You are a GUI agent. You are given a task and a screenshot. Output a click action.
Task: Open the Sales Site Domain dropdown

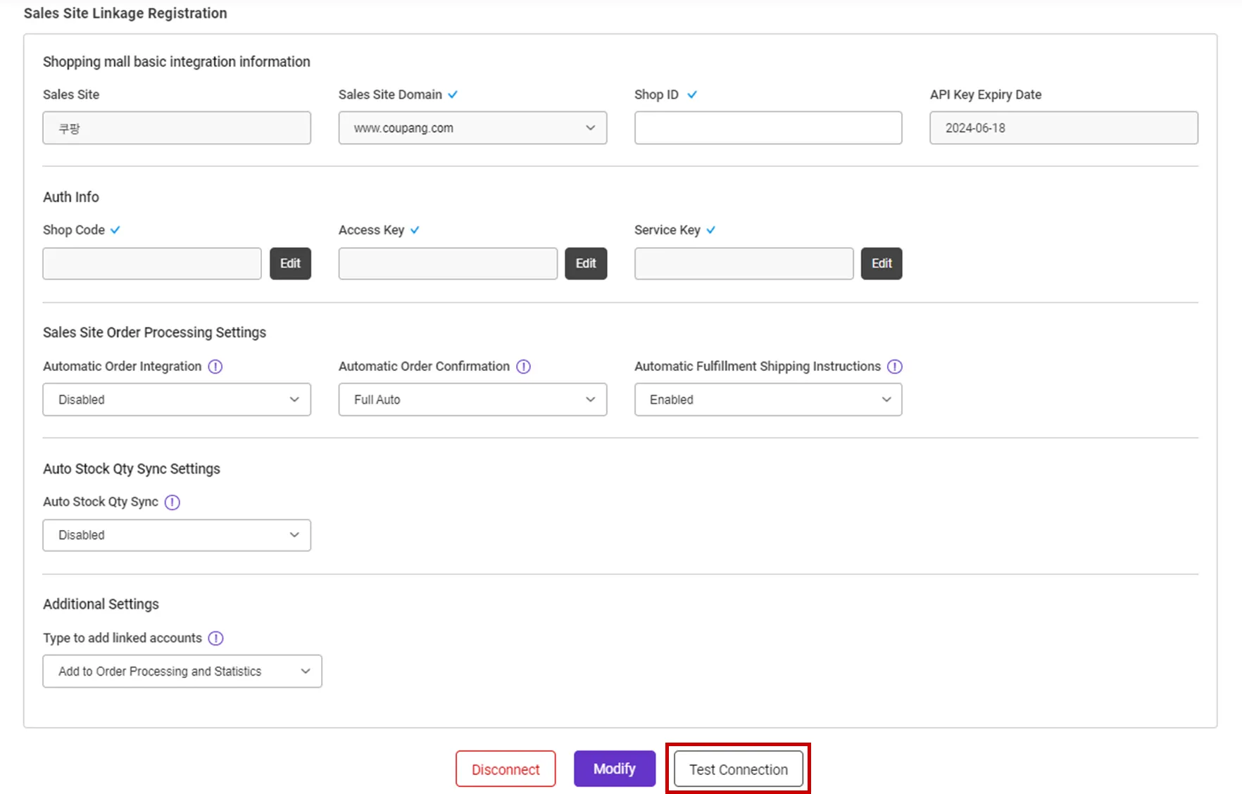pyautogui.click(x=472, y=128)
